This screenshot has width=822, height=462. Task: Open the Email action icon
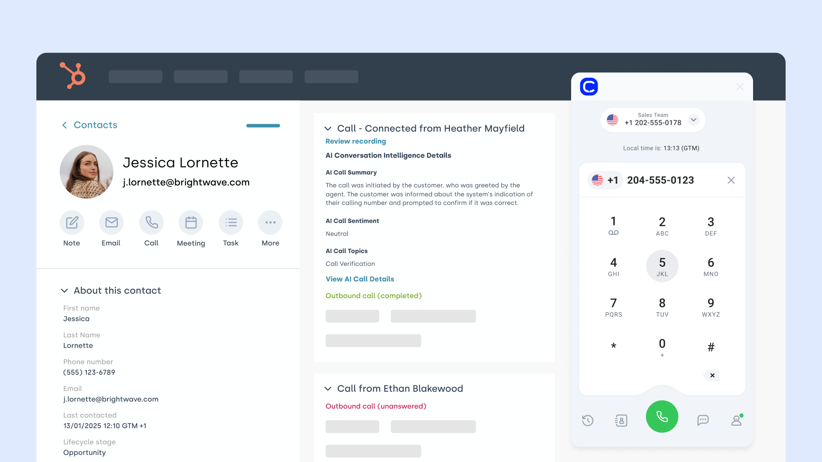[x=111, y=222]
